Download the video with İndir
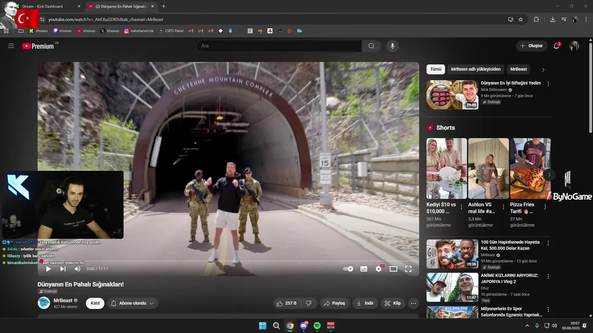This screenshot has width=593, height=333. (x=365, y=303)
